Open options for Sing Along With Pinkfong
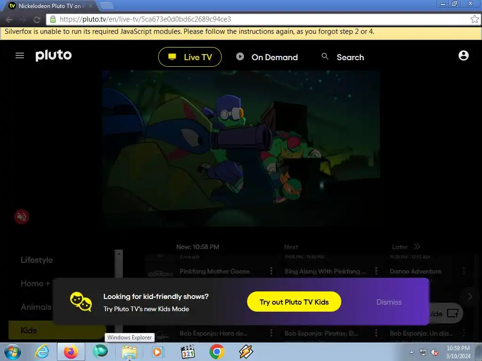 [376, 271]
